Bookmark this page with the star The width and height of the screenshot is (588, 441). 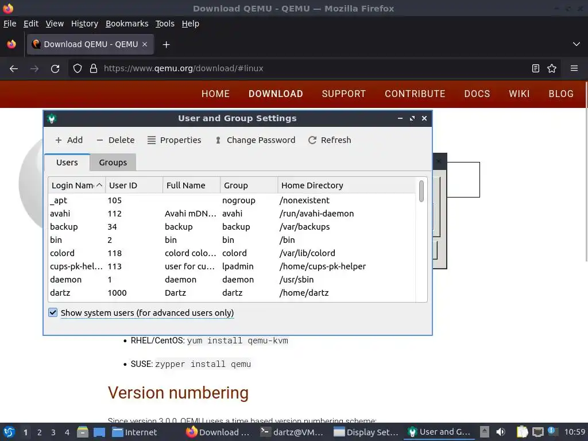tap(552, 68)
